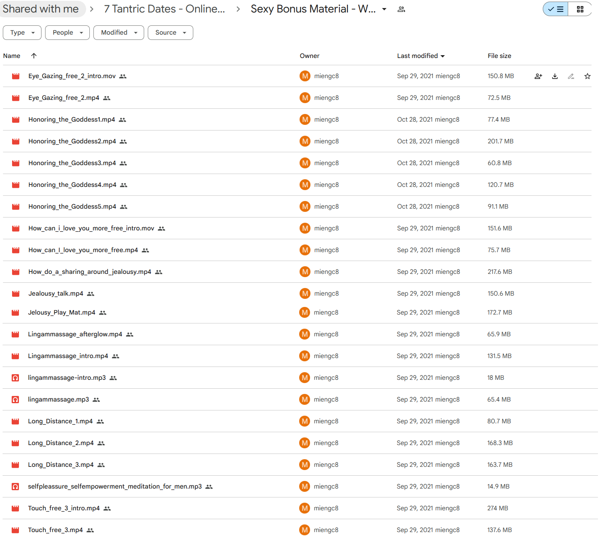This screenshot has height=549, width=606.
Task: Click owner avatar in Jealousy_talk.mp4 row
Action: tap(305, 294)
